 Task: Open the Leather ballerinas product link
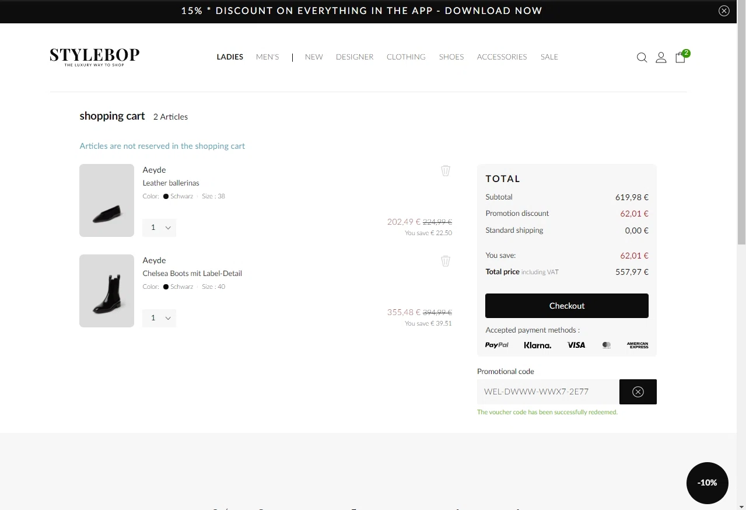(x=171, y=183)
